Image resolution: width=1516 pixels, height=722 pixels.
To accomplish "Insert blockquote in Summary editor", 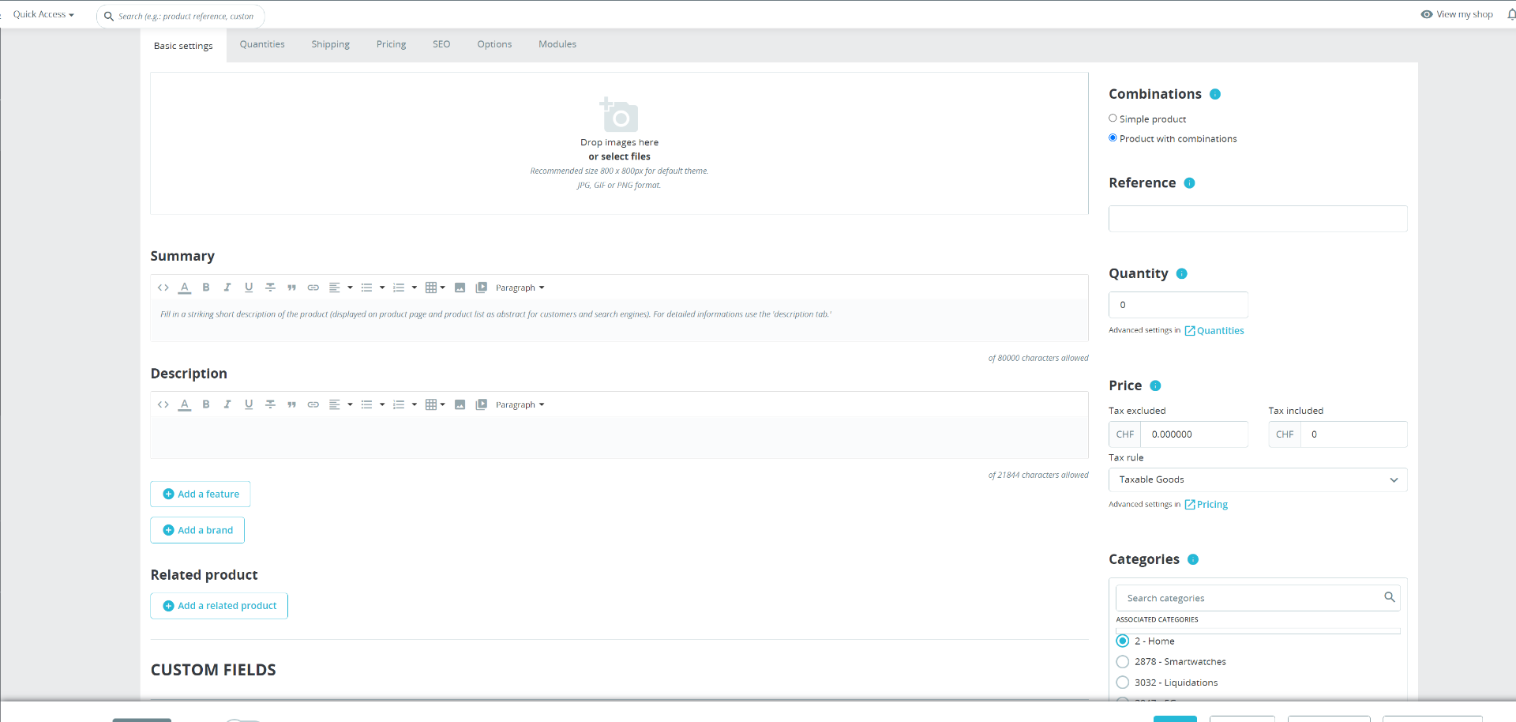I will (x=291, y=288).
